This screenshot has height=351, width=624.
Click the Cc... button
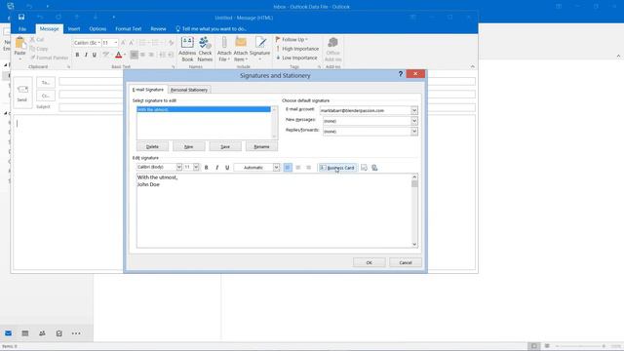[46, 96]
